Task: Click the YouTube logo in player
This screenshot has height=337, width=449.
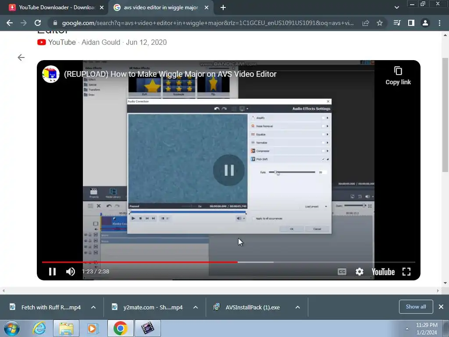Action: pyautogui.click(x=383, y=272)
